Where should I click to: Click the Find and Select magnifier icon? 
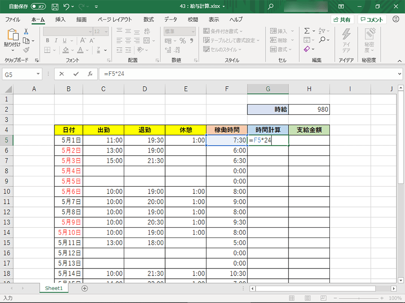pos(322,40)
